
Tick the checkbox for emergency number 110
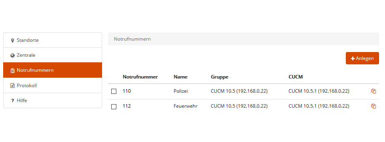point(114,92)
